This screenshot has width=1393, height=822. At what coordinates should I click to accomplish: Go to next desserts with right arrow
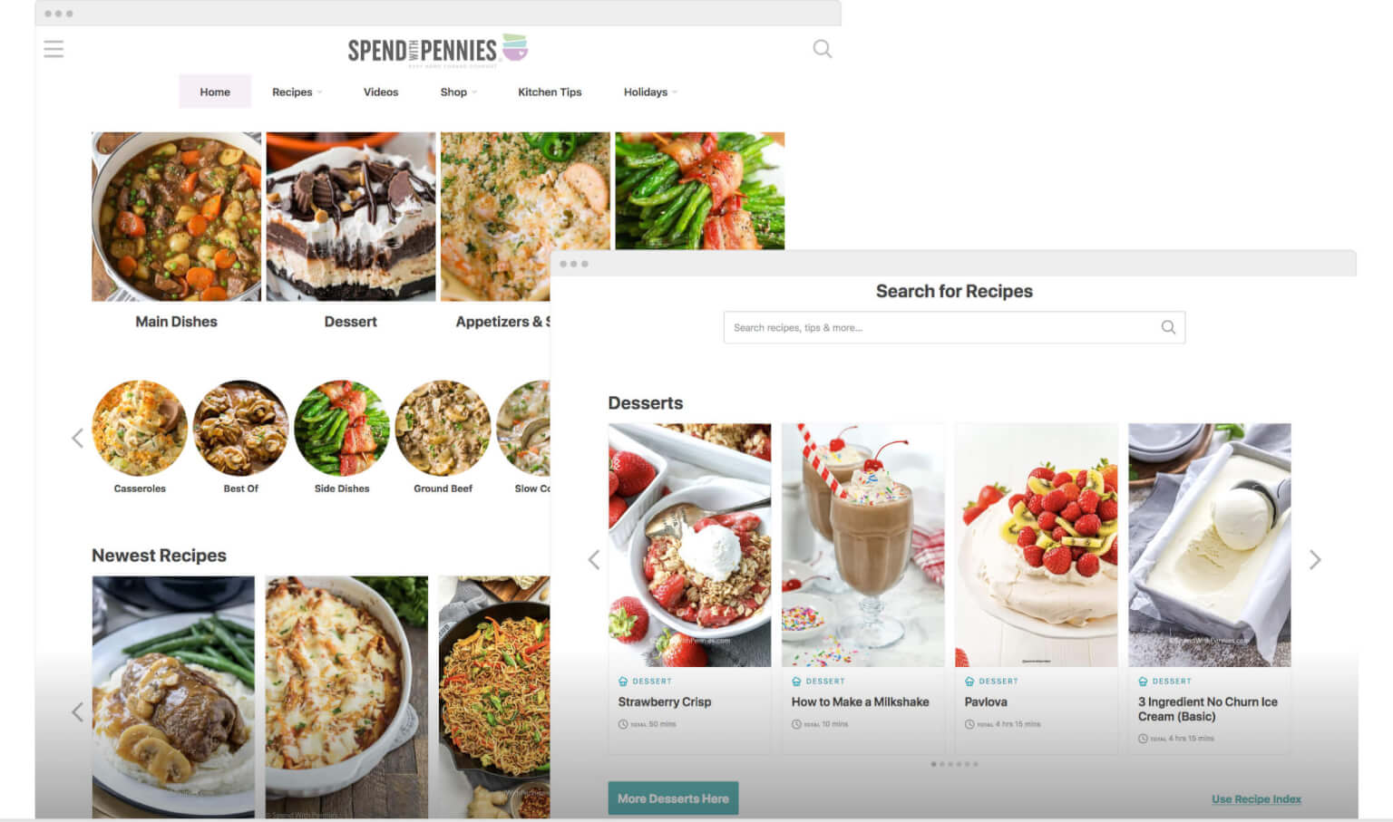(1315, 560)
